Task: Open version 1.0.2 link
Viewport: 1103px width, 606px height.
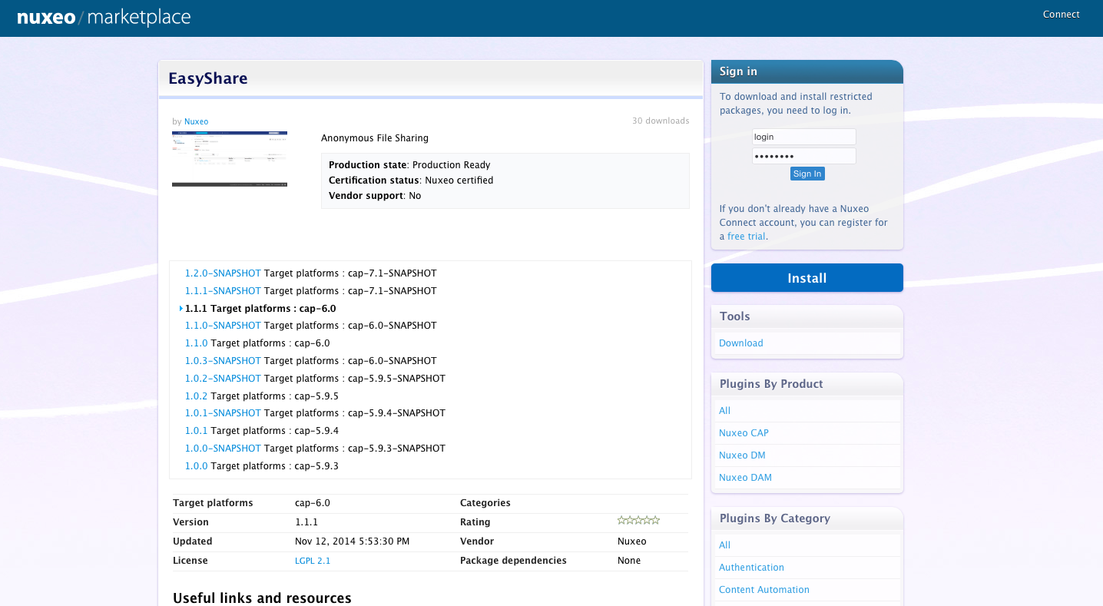Action: click(197, 396)
